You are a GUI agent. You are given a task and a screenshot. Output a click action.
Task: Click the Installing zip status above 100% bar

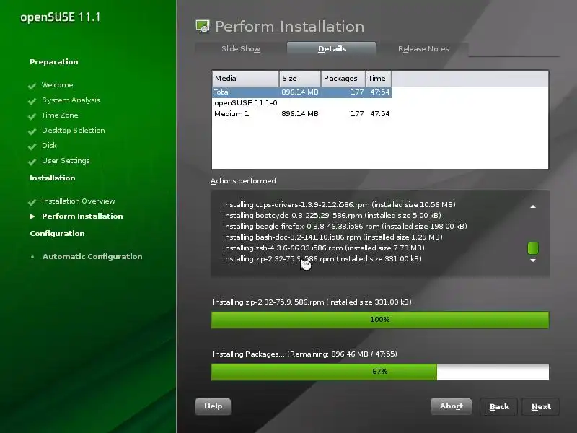tap(312, 302)
